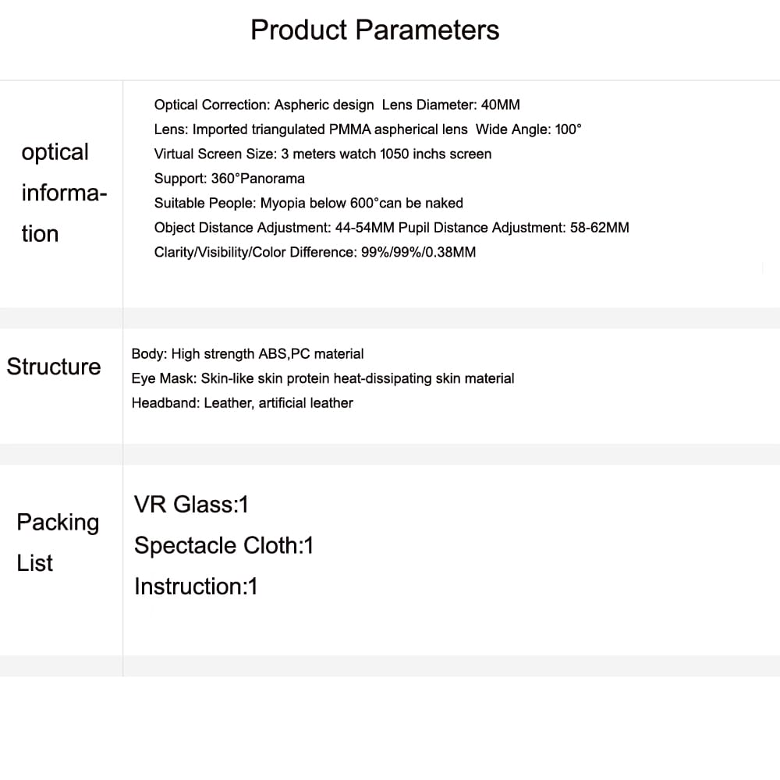Click the Clarity/Visibility/Color Difference line
The image size is (780, 780).
pyautogui.click(x=314, y=252)
